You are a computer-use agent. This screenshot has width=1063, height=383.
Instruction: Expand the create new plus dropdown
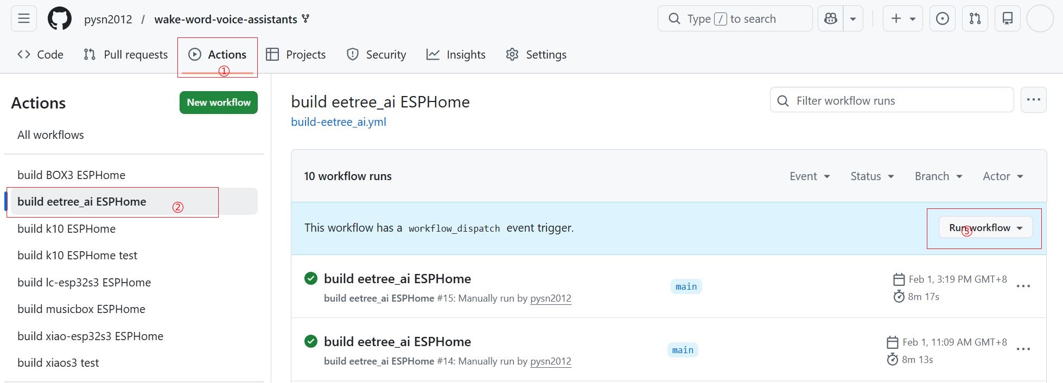pos(902,19)
